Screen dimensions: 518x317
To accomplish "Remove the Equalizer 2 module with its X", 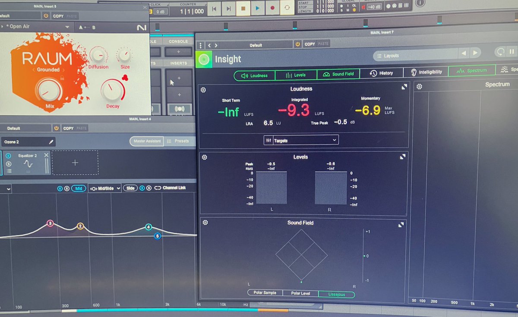I will (x=47, y=155).
